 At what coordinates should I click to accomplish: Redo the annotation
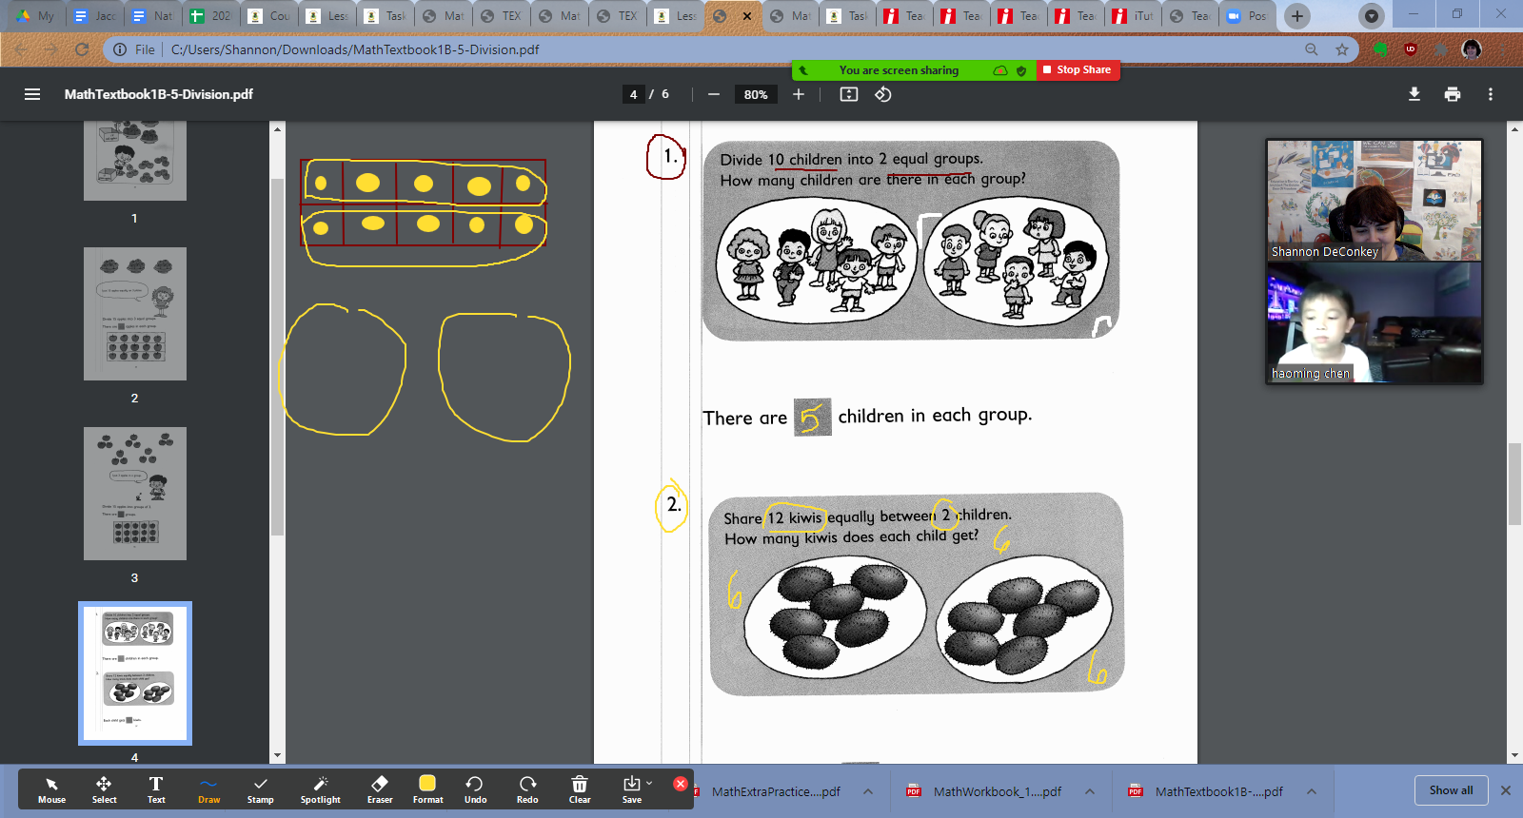(527, 789)
